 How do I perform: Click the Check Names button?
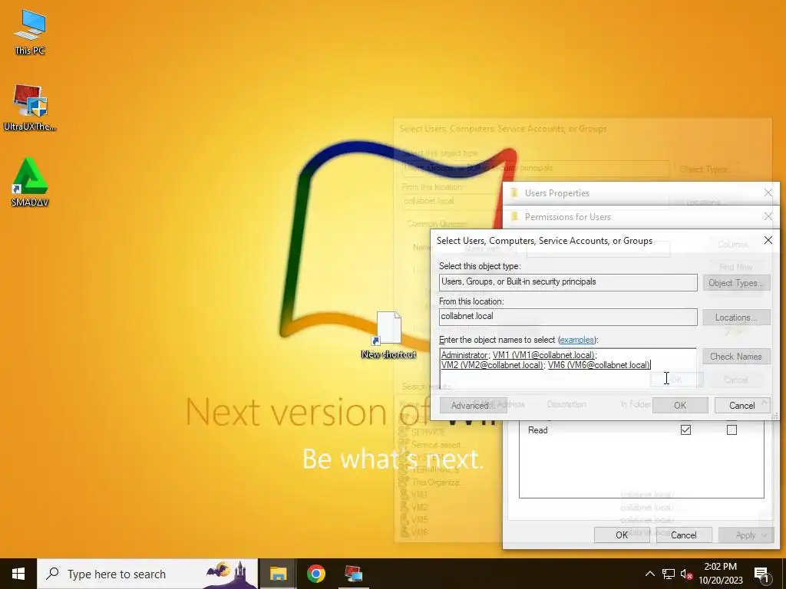pos(736,357)
